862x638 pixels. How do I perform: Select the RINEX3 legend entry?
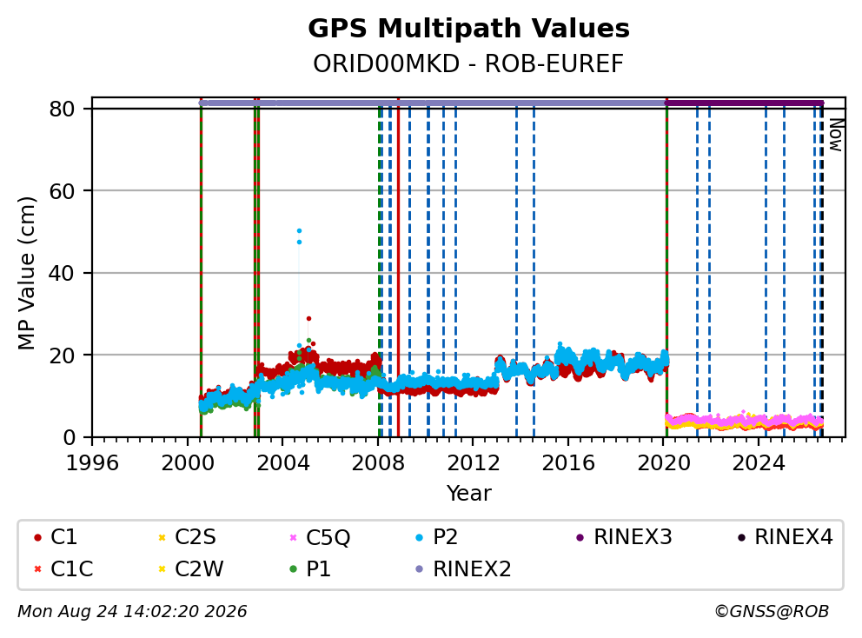(624, 537)
